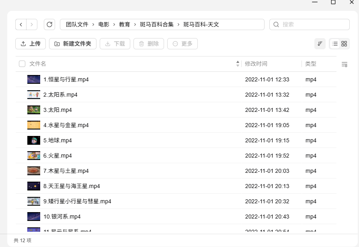
Task: Click date 2022-11-01 20:13
Action: [x=267, y=186]
